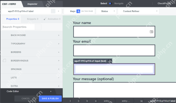This screenshot has width=176, height=103.
Task: Click the blue 4 count badge
Action: (78, 11)
